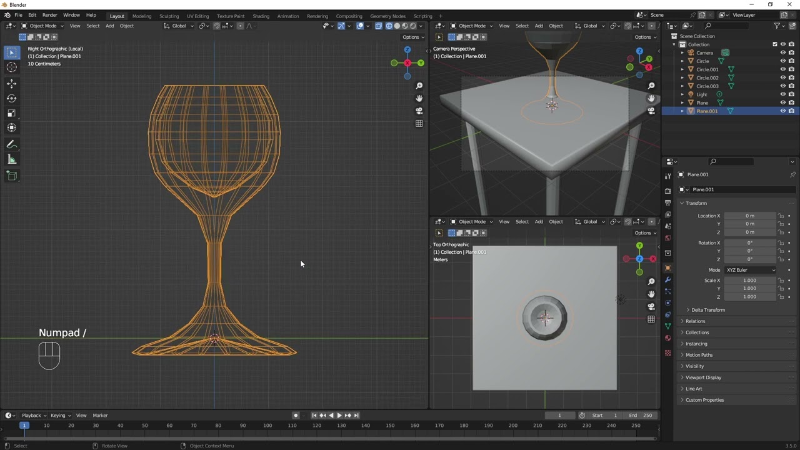Select the Move tool in left toolbar

pyautogui.click(x=12, y=84)
